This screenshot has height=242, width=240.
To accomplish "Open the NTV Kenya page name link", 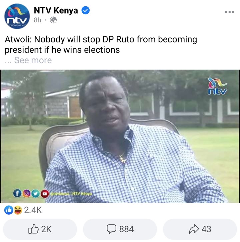I will point(56,10).
